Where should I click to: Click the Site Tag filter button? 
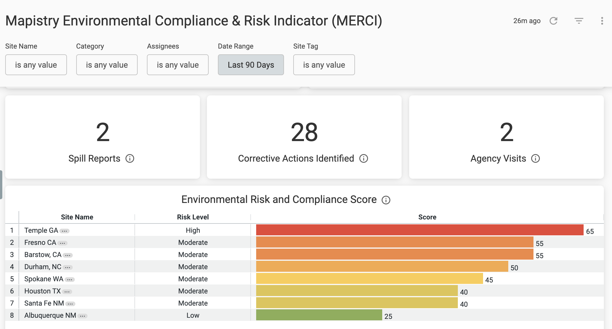(324, 64)
